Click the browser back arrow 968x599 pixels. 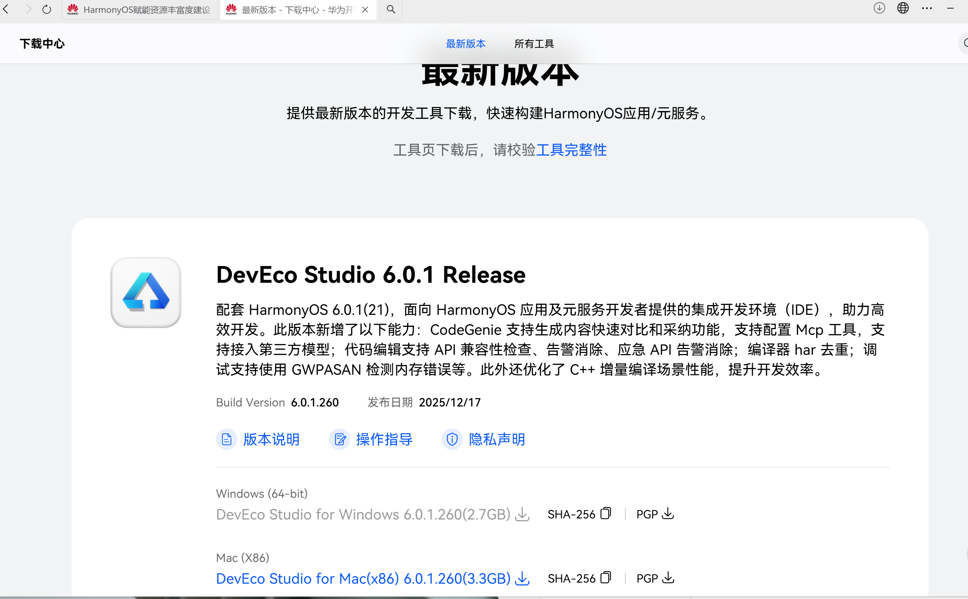pyautogui.click(x=6, y=9)
